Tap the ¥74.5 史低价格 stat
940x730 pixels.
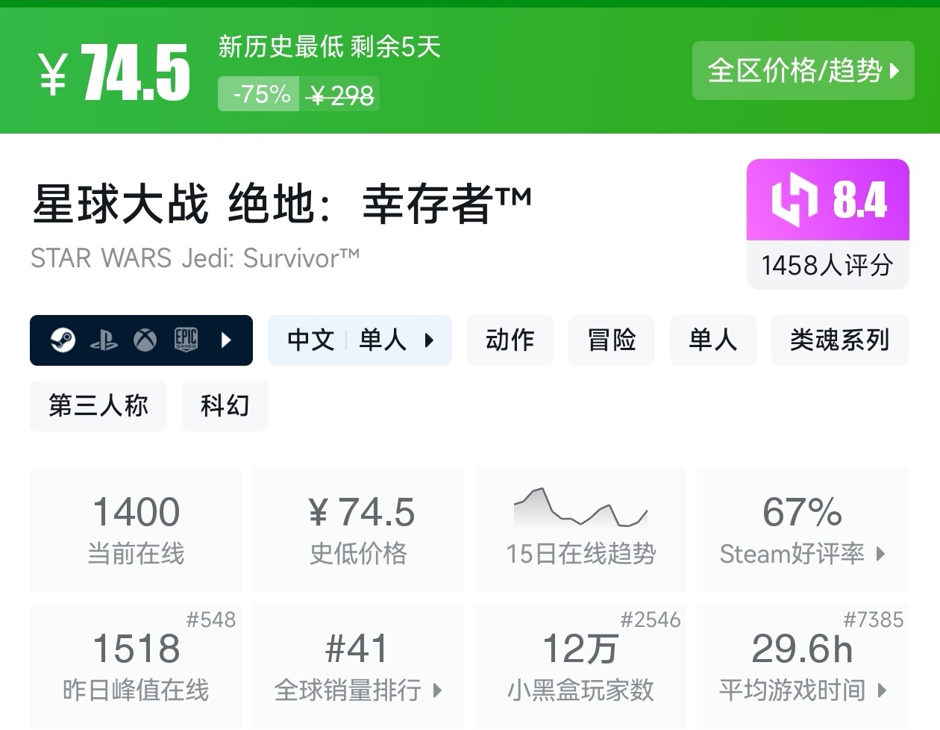[x=358, y=530]
